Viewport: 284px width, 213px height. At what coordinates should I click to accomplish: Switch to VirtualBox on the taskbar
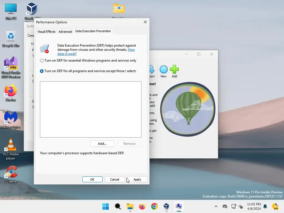point(166,206)
